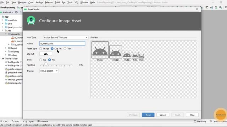Expand the java folder
Viewport: 227px width, 127px height.
(x=2, y=24)
